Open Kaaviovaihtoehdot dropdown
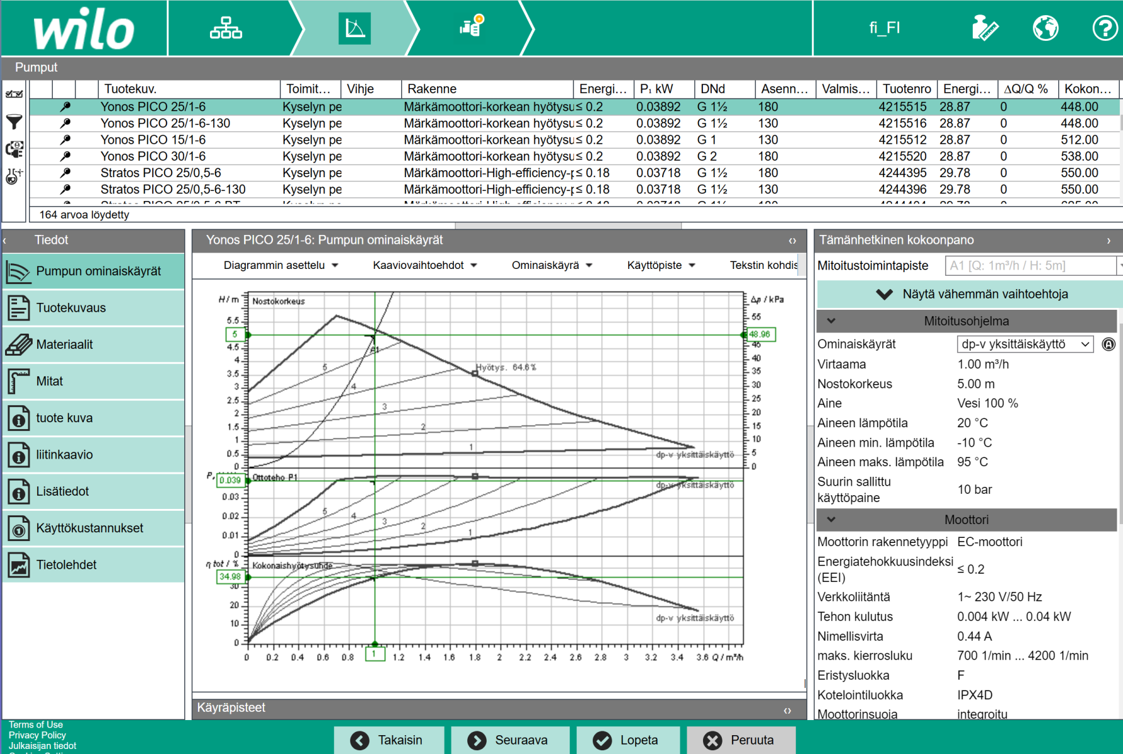 click(425, 265)
